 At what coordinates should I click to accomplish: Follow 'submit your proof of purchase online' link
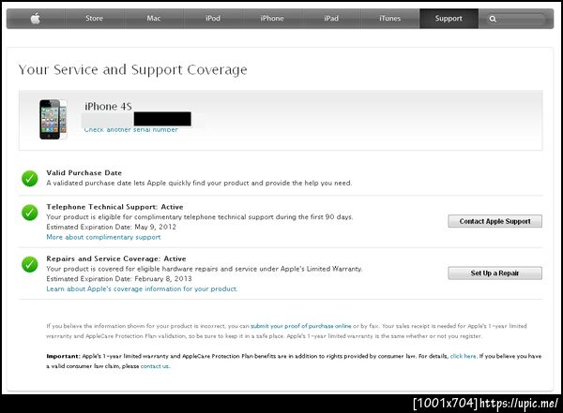[301, 326]
